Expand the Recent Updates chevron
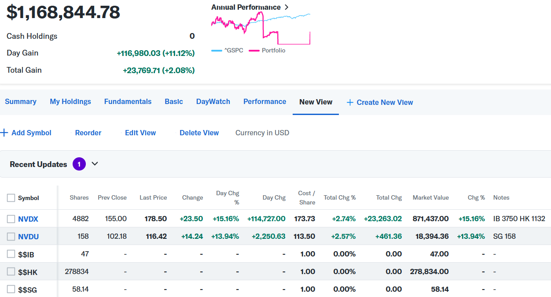Screen dimensions: 551x297 [95, 164]
